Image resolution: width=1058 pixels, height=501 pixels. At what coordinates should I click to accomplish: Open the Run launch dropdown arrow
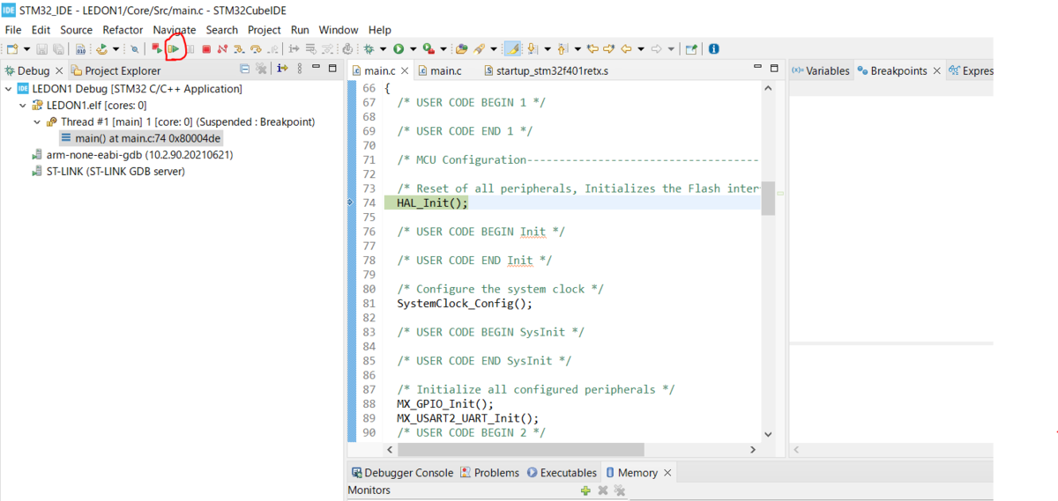414,48
